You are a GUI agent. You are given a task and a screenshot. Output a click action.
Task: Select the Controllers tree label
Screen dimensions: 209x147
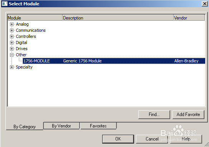click(26, 36)
